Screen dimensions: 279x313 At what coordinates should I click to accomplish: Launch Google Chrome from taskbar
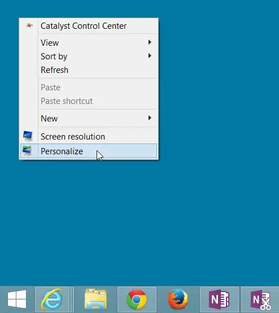pyautogui.click(x=137, y=299)
